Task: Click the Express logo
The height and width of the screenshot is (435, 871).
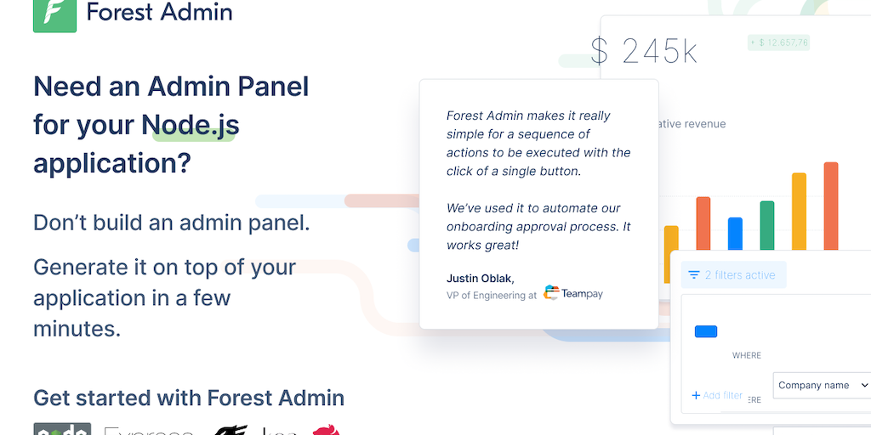Action: point(148,431)
